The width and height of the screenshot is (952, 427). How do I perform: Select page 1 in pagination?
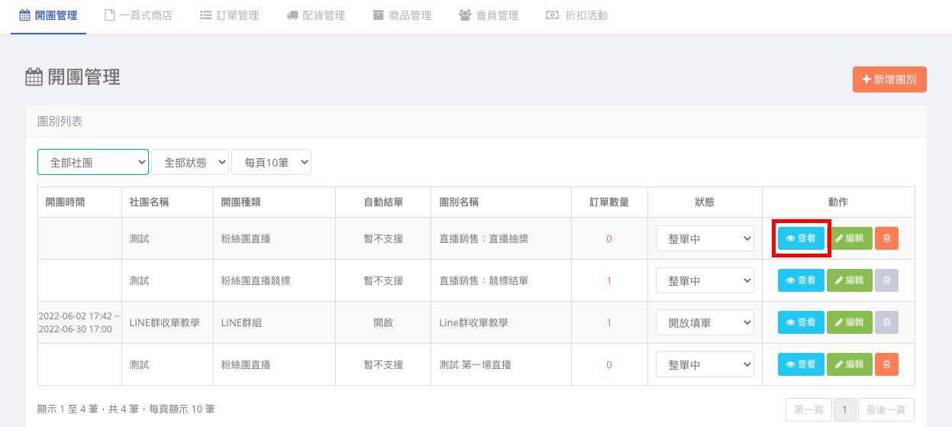[x=844, y=409]
